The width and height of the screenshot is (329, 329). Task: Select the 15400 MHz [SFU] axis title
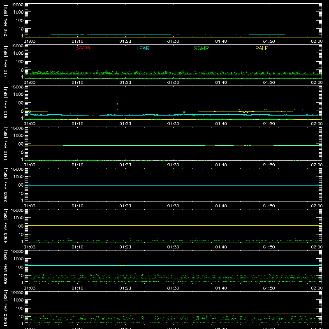pos(5,308)
